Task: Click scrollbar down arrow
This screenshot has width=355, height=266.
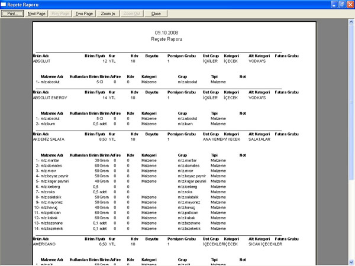Action: (351, 262)
